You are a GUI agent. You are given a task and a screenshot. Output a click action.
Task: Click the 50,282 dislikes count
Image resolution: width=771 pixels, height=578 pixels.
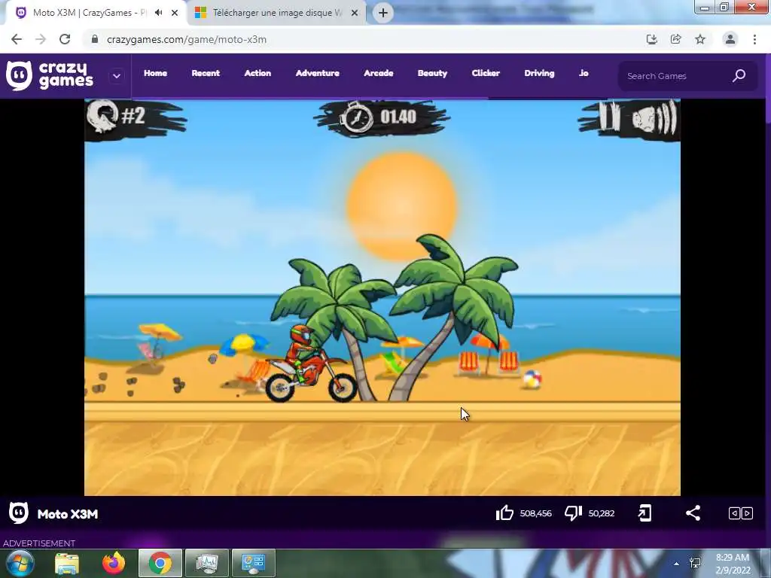pos(602,513)
